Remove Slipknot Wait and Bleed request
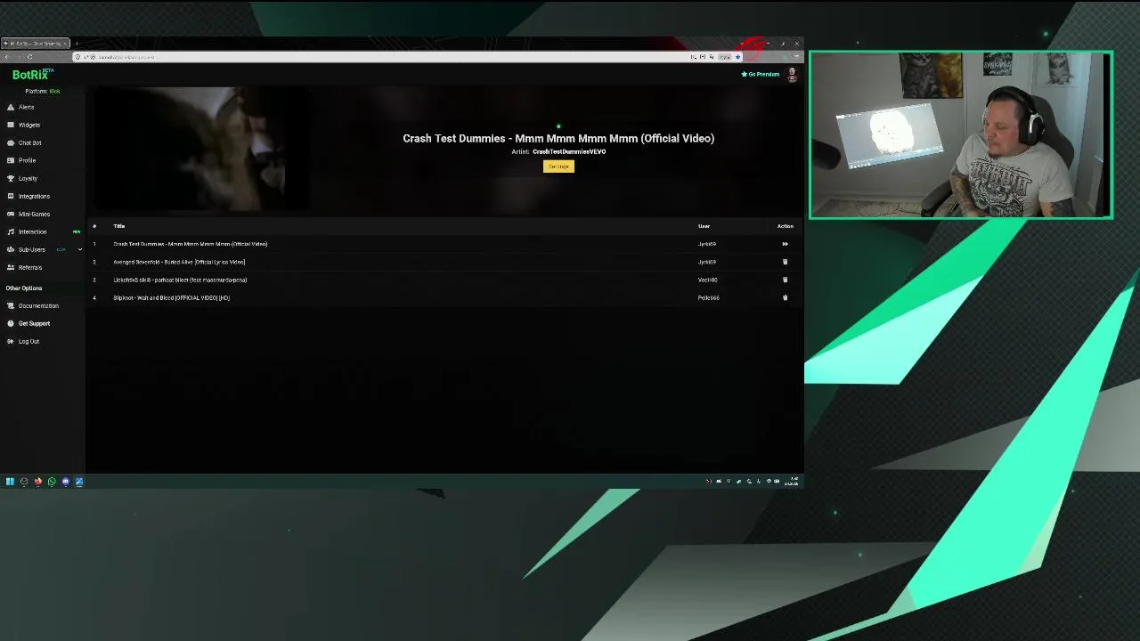 tap(785, 297)
